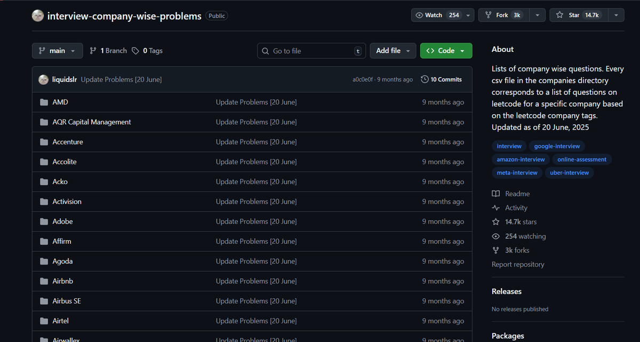Open the 14.7k stars link
This screenshot has height=342, width=640.
tap(514, 222)
